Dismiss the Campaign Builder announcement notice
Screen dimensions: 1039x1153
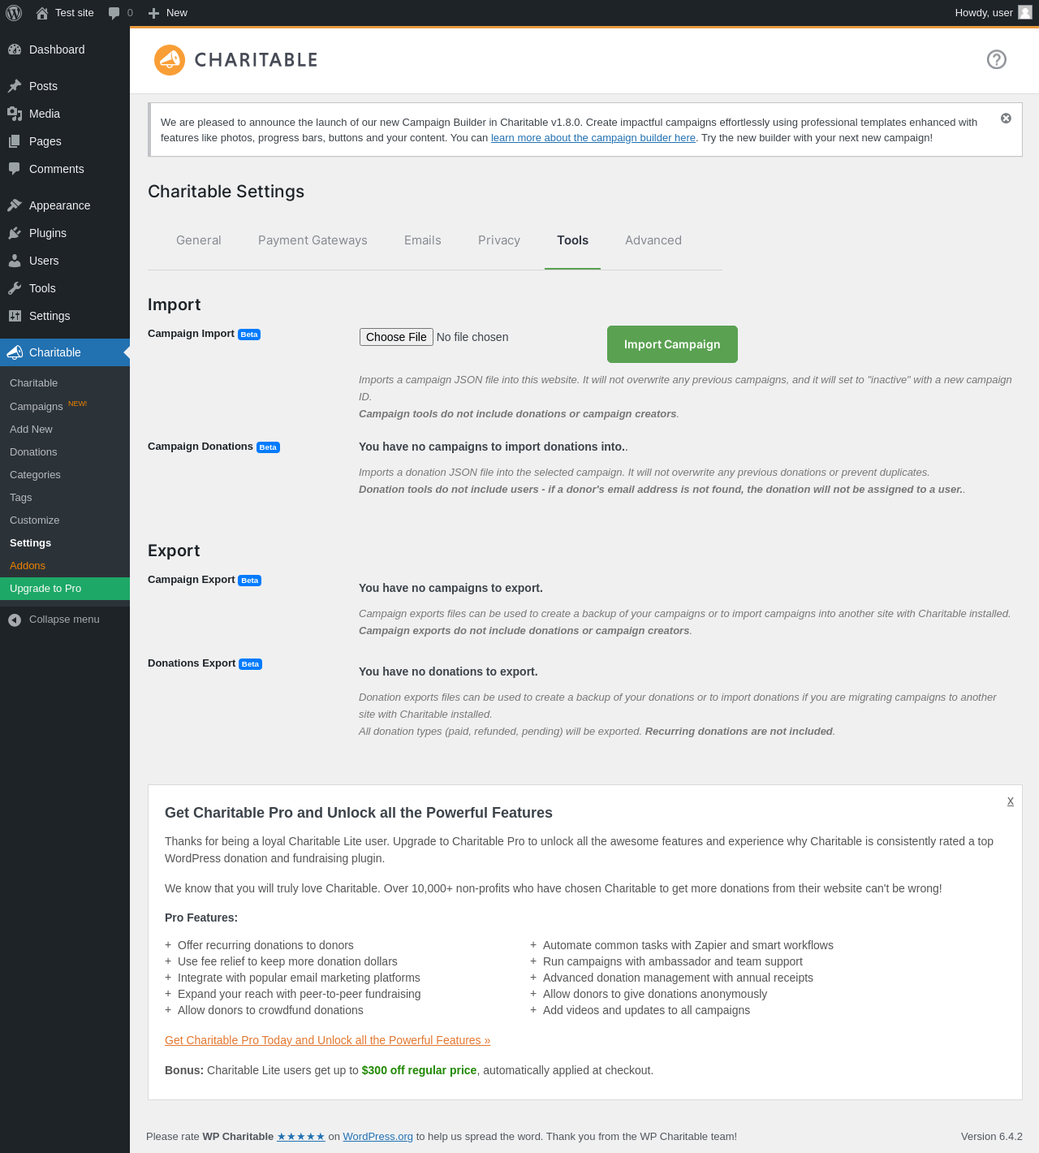pos(1006,119)
